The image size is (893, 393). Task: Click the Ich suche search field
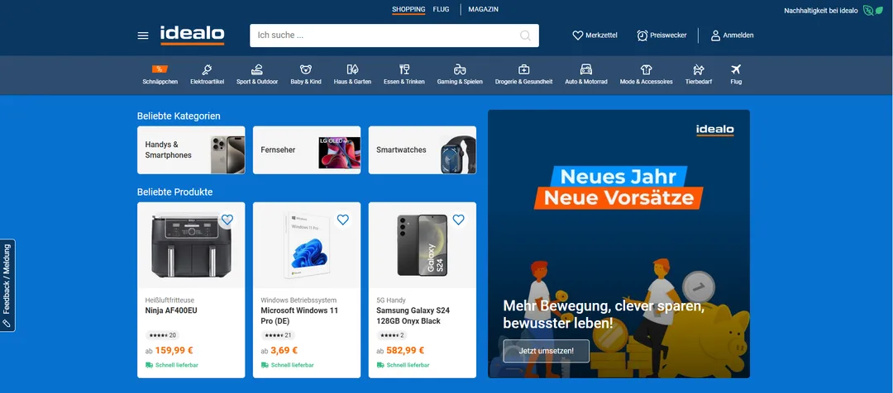coord(394,36)
